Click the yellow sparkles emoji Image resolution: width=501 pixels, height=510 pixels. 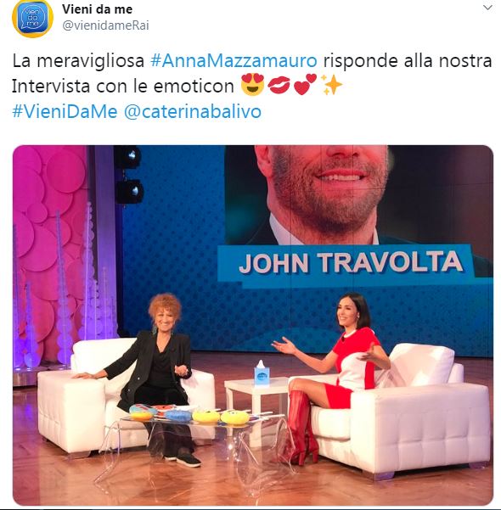coord(331,85)
